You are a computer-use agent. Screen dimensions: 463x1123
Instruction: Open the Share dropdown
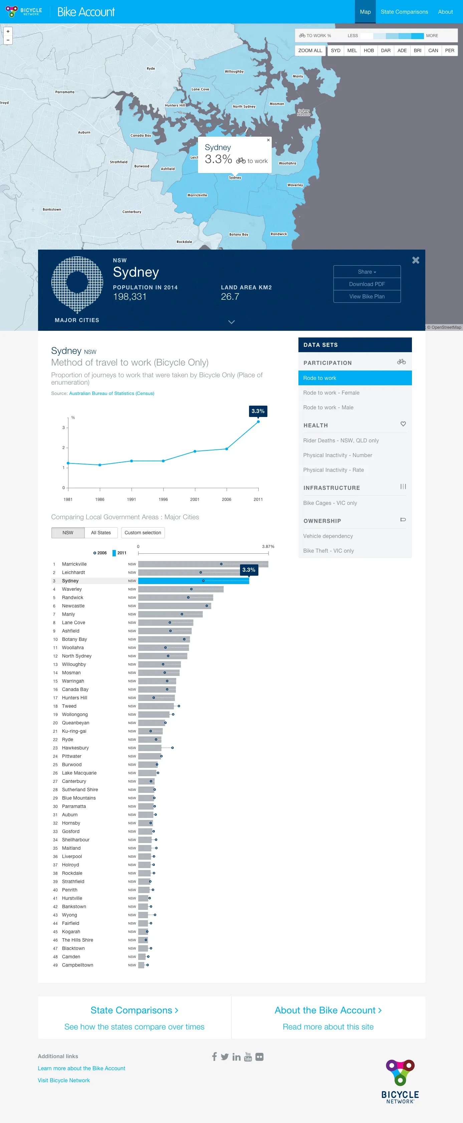coord(367,272)
